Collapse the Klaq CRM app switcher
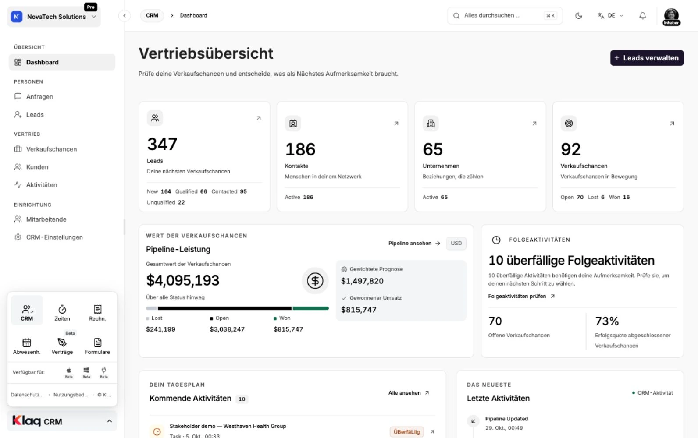Image resolution: width=698 pixels, height=438 pixels. (62, 421)
